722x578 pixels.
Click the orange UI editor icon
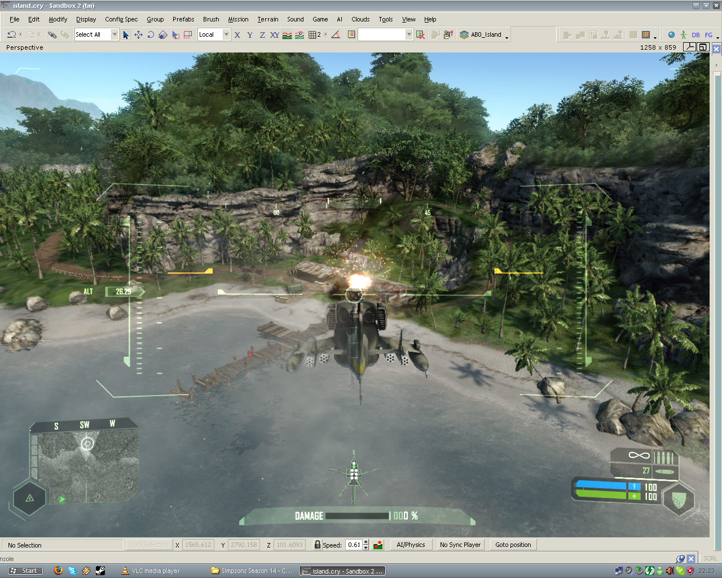pos(646,34)
